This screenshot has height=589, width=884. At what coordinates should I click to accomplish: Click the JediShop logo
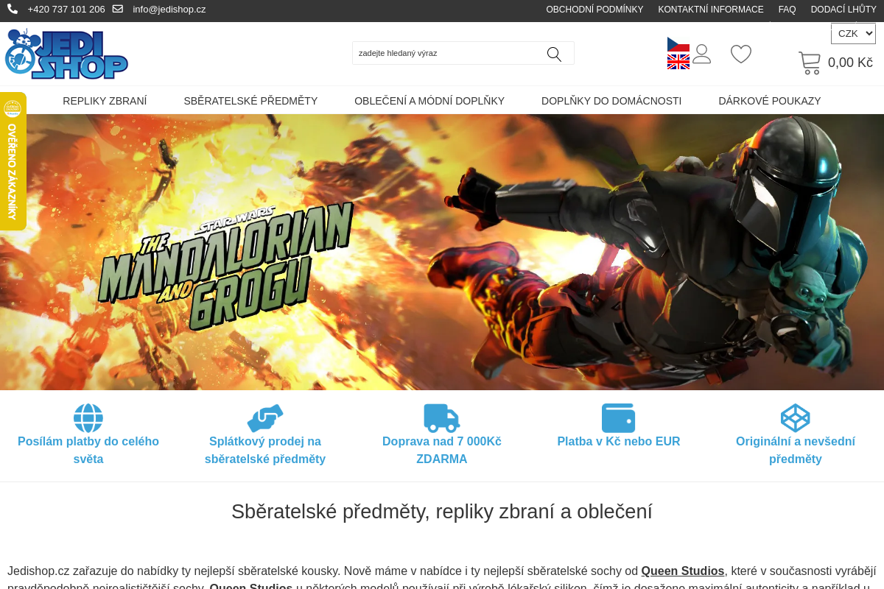(66, 54)
